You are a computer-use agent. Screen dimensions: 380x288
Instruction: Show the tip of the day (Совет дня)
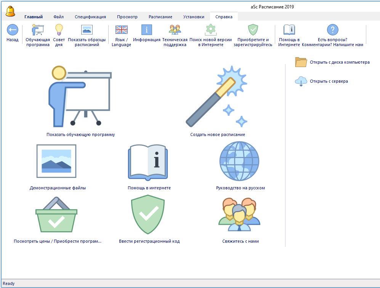coord(59,30)
